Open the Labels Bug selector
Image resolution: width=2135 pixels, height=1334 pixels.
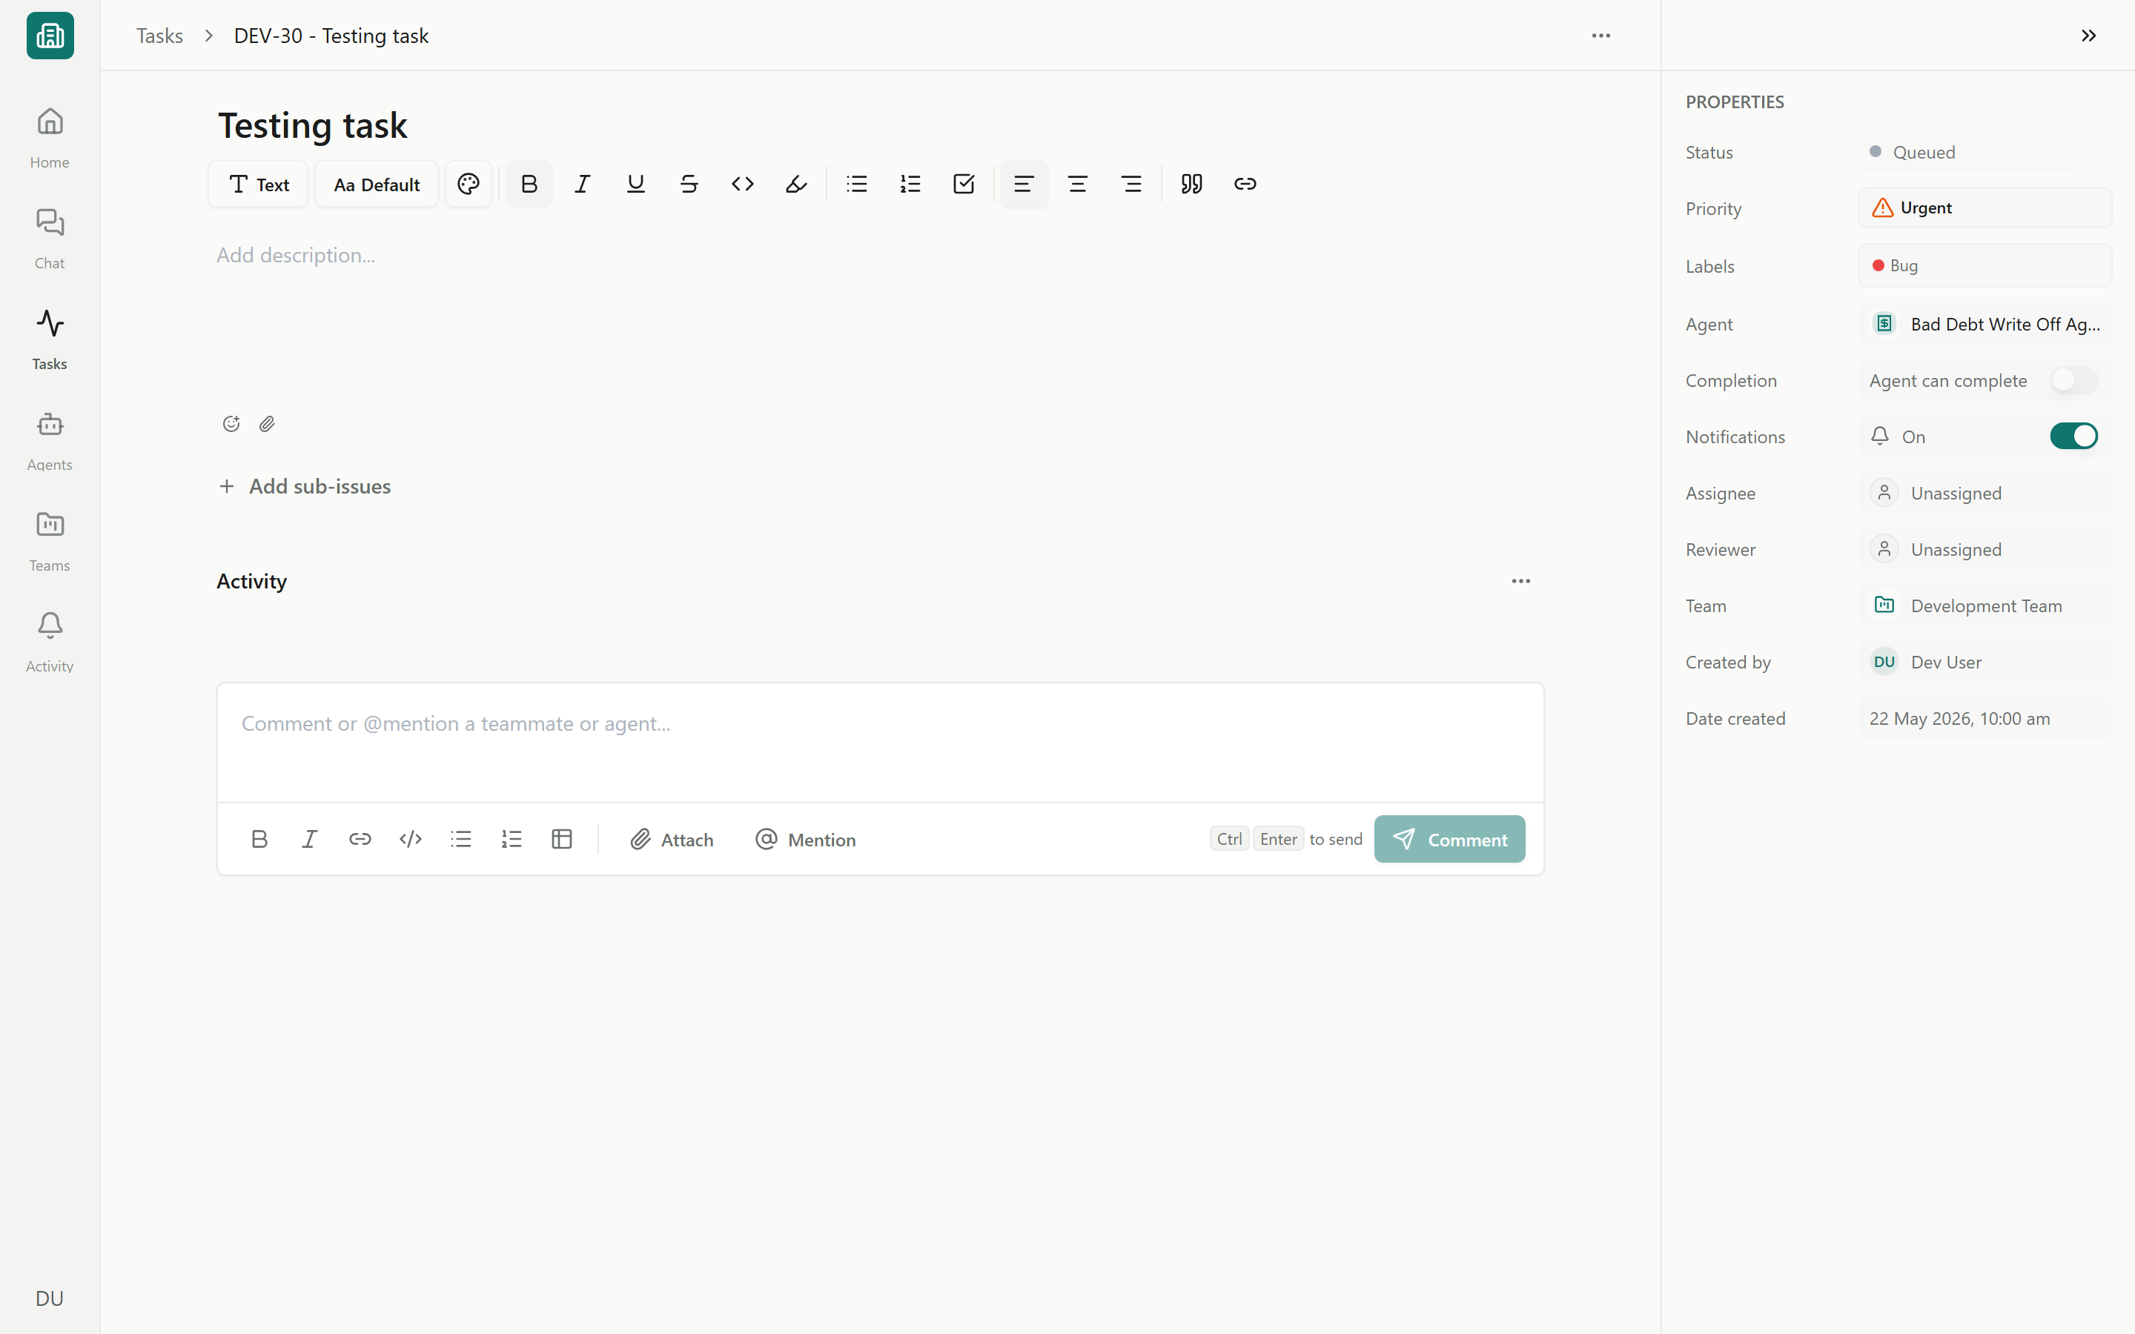[1984, 265]
